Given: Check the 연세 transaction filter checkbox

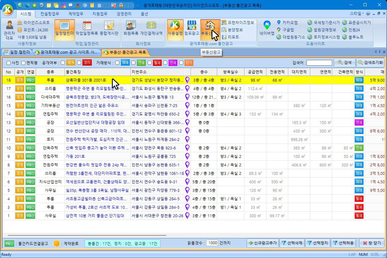Looking at the screenshot, I should [165, 63].
